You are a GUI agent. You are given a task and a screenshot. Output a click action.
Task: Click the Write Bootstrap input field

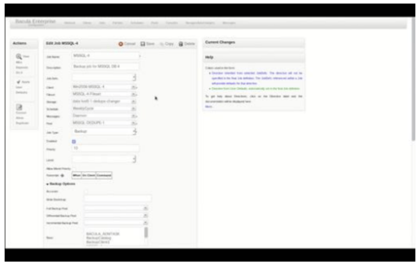coord(118,199)
